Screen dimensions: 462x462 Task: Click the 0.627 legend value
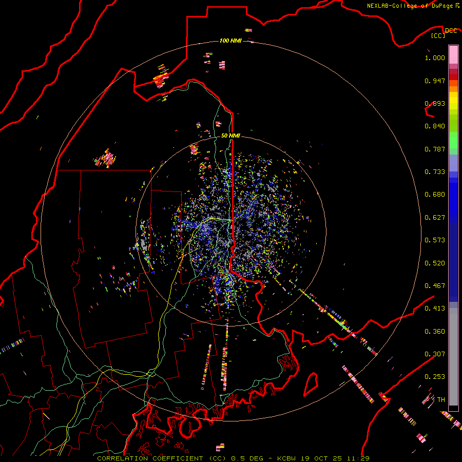435,218
